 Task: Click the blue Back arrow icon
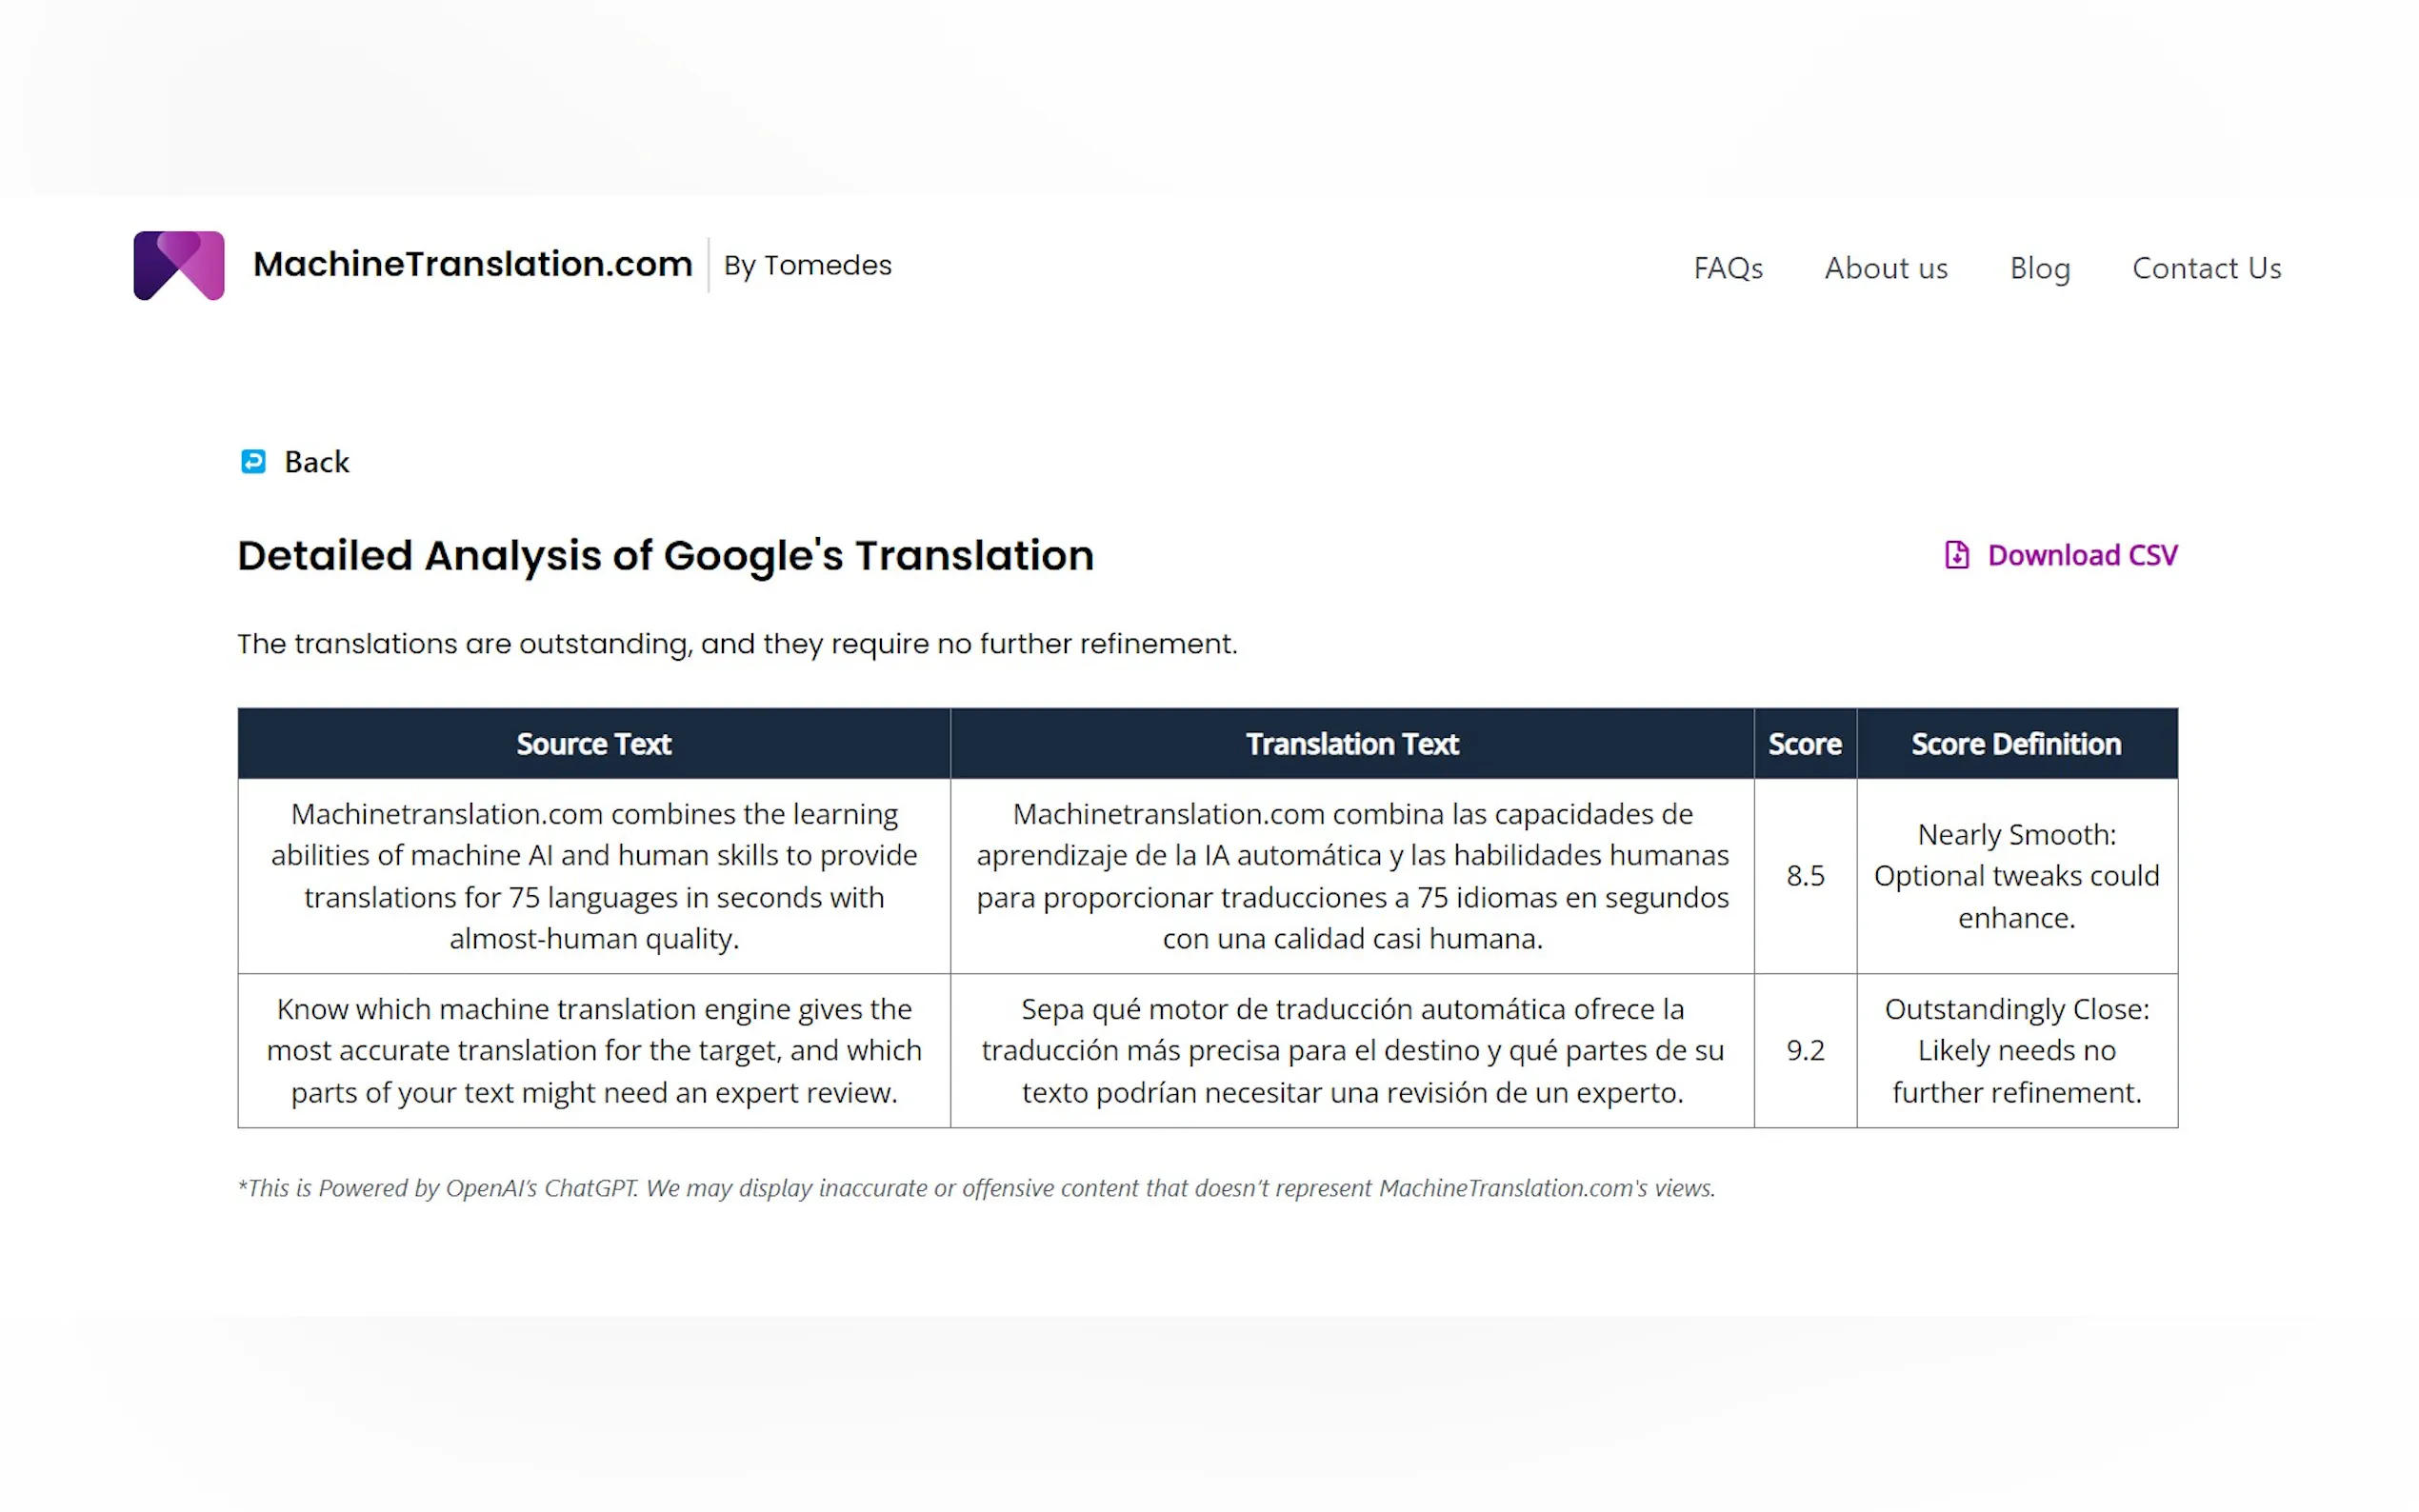click(253, 461)
